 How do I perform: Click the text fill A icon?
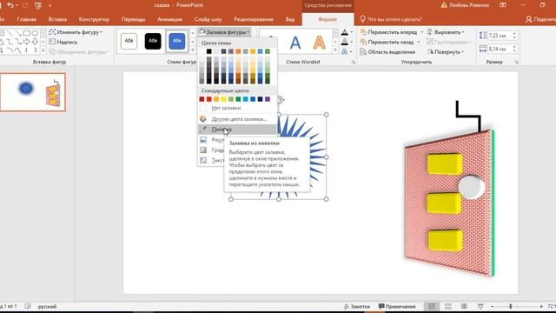click(344, 33)
